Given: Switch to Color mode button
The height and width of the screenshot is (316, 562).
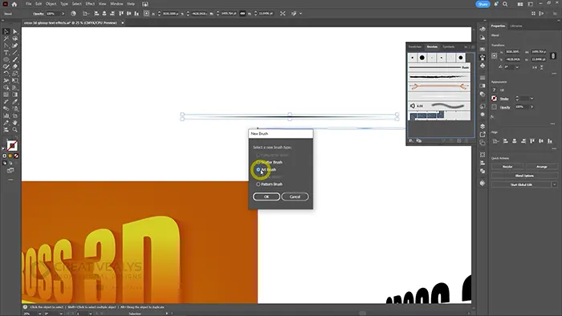Looking at the screenshot, I should [x=5, y=156].
